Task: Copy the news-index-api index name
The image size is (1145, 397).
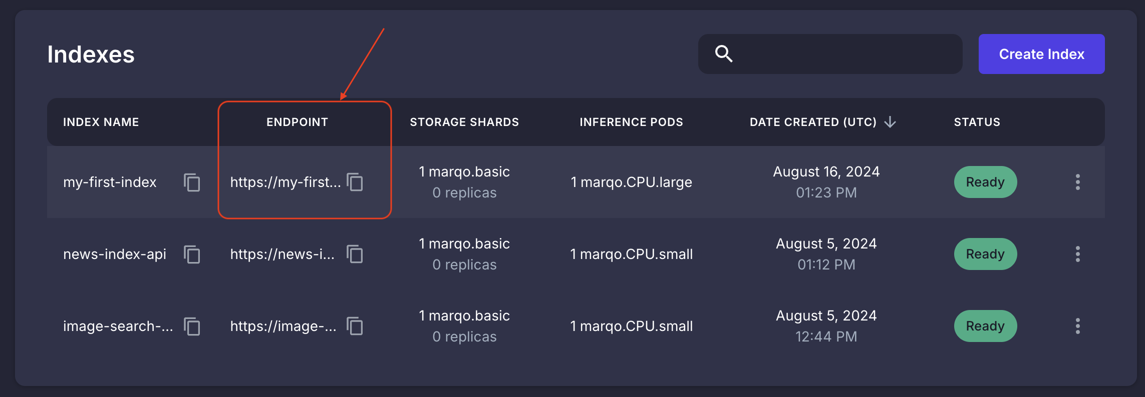Action: pos(192,254)
